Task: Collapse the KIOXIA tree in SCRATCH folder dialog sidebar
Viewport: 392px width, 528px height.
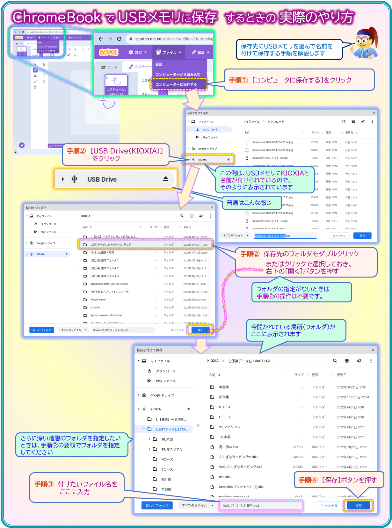Action: click(x=138, y=409)
